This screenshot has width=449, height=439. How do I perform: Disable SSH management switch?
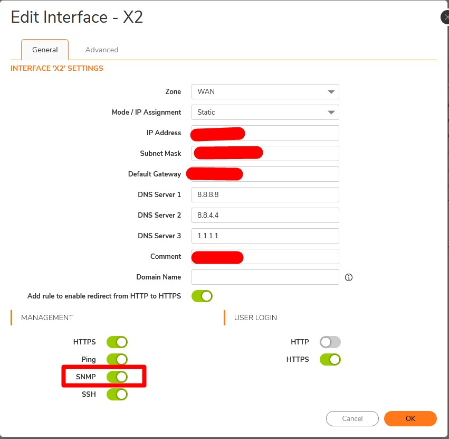coord(117,394)
